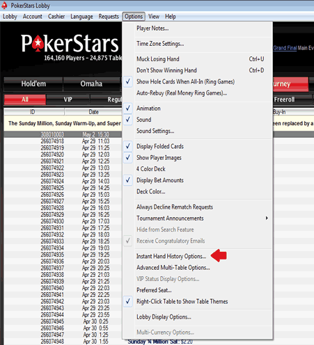Click the PokerStars logo
Screen dimensions: 314x345
coord(70,43)
